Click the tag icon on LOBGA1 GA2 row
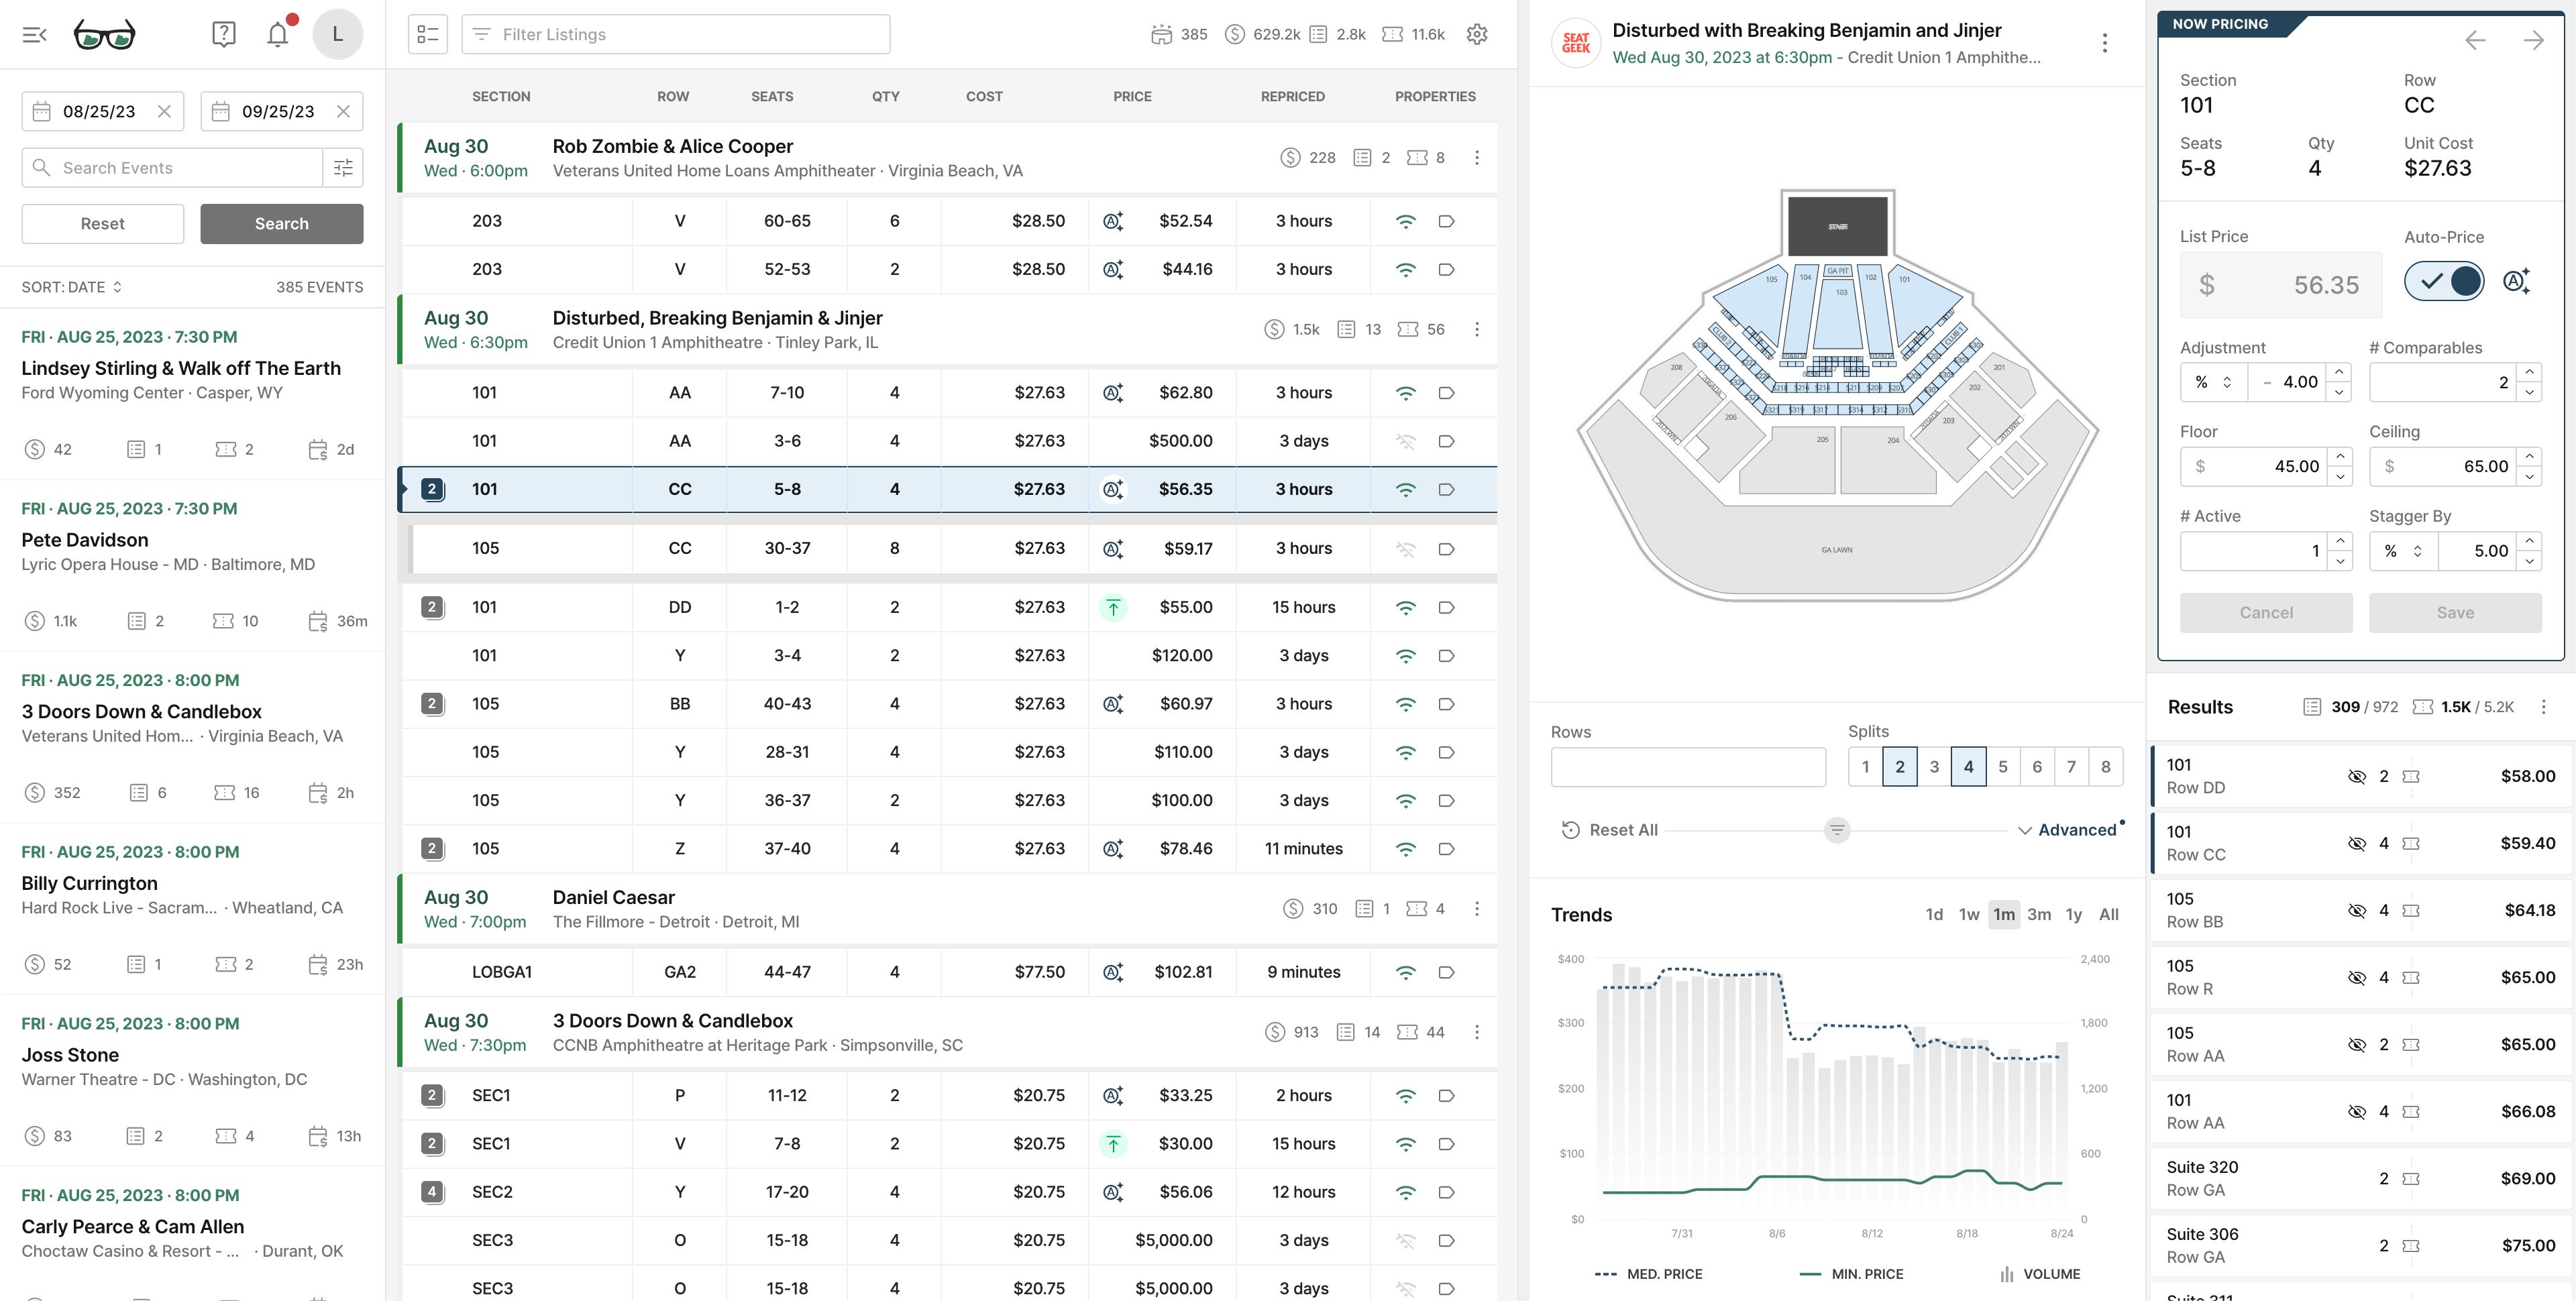2576x1301 pixels. [x=1446, y=972]
